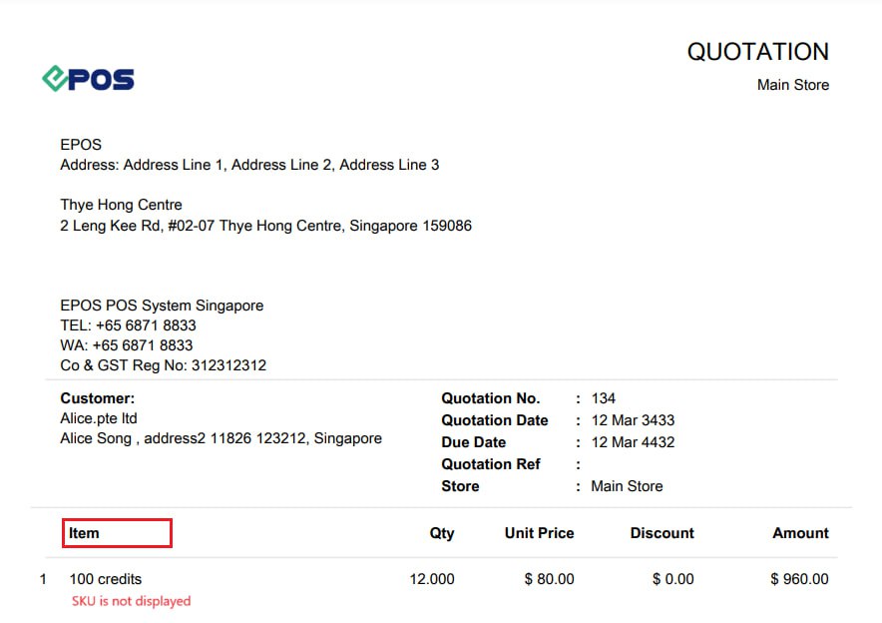Click the QUOTATION title heading
This screenshot has height=623, width=882.
[757, 52]
